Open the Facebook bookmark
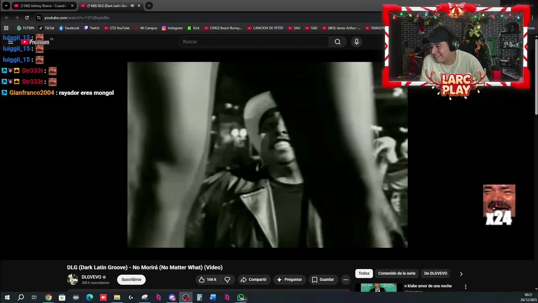This screenshot has width=538, height=303. point(69,28)
